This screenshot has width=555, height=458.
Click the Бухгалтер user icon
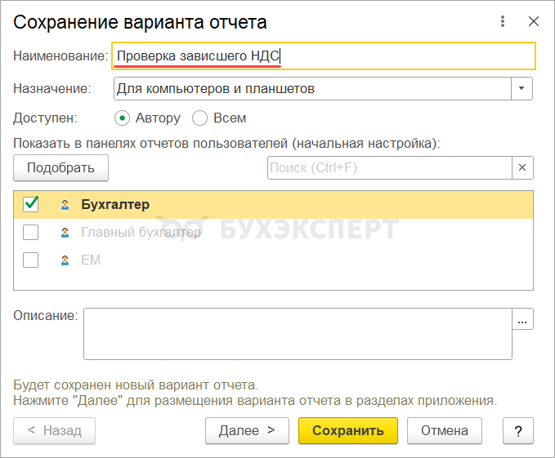[65, 205]
